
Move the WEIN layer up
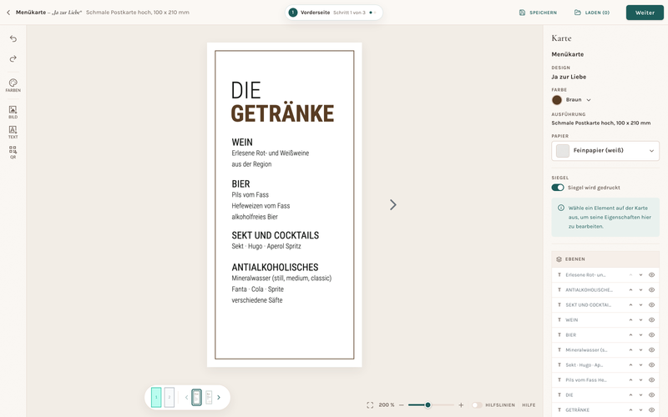(630, 320)
